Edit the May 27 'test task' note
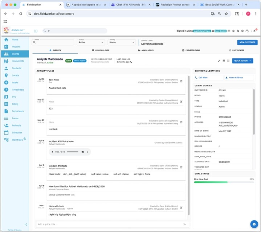Screen dimensions: 261x232 tap(181, 122)
